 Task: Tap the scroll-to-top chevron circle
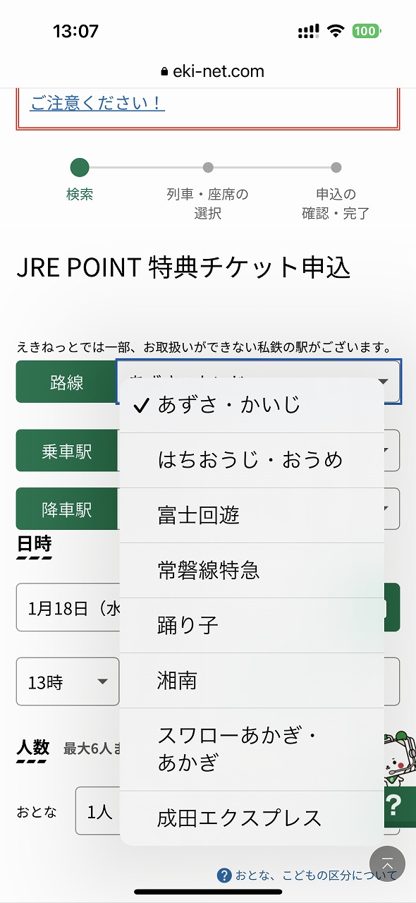(388, 863)
